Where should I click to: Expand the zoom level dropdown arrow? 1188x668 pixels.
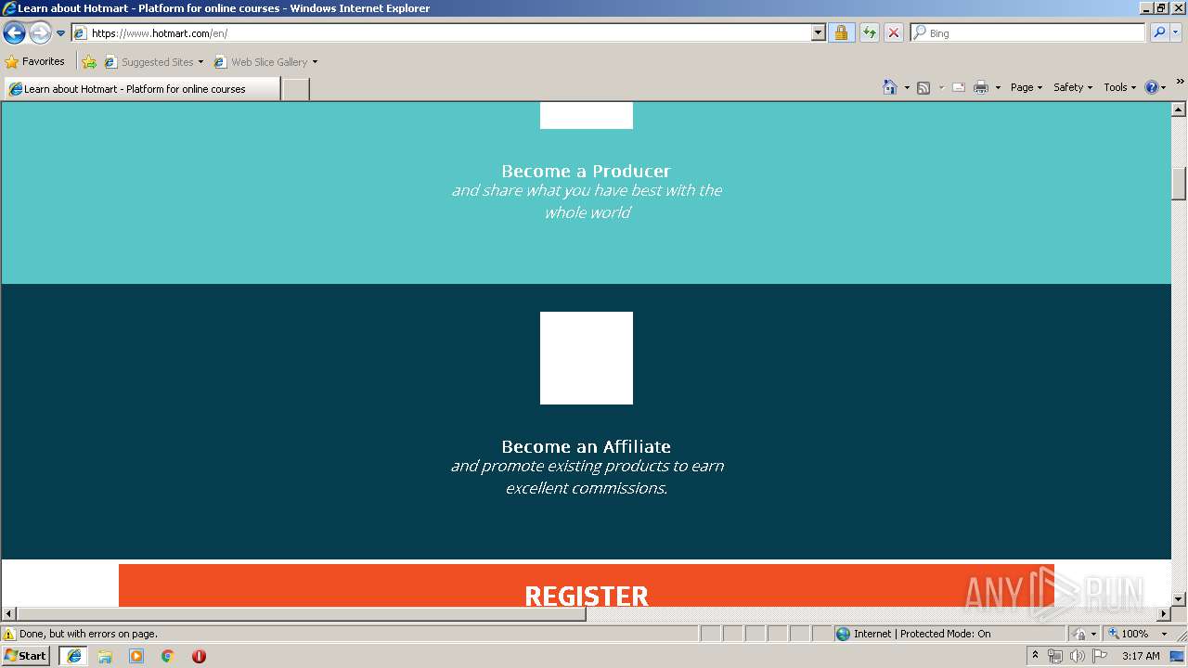(x=1164, y=634)
